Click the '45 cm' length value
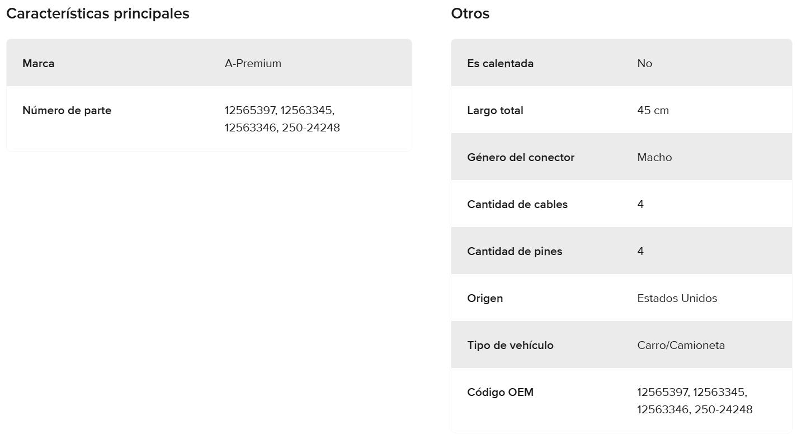797x439 pixels. [653, 110]
